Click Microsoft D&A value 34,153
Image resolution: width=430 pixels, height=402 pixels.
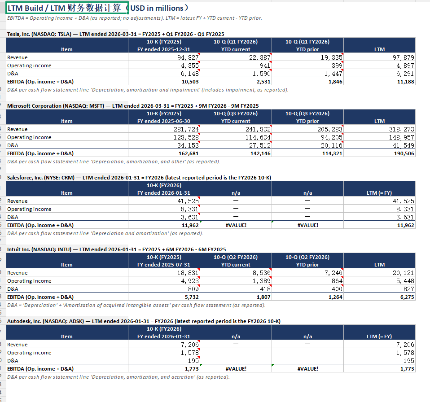164,145
